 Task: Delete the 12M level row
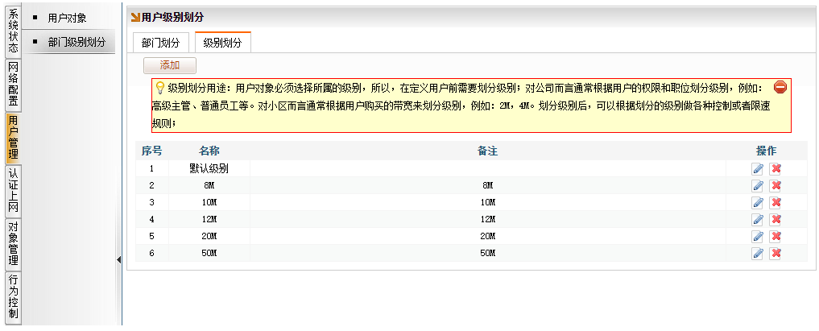tap(776, 219)
